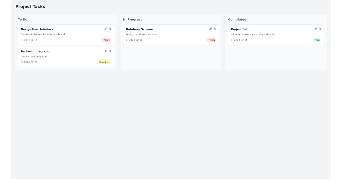Viewport: 342px width, 179px height.
Task: Click the edit pencil on Database Schema
Action: (x=210, y=29)
